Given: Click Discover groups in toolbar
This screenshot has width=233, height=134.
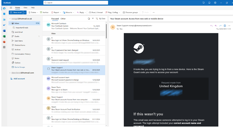Looking at the screenshot, I should [x=130, y=12].
